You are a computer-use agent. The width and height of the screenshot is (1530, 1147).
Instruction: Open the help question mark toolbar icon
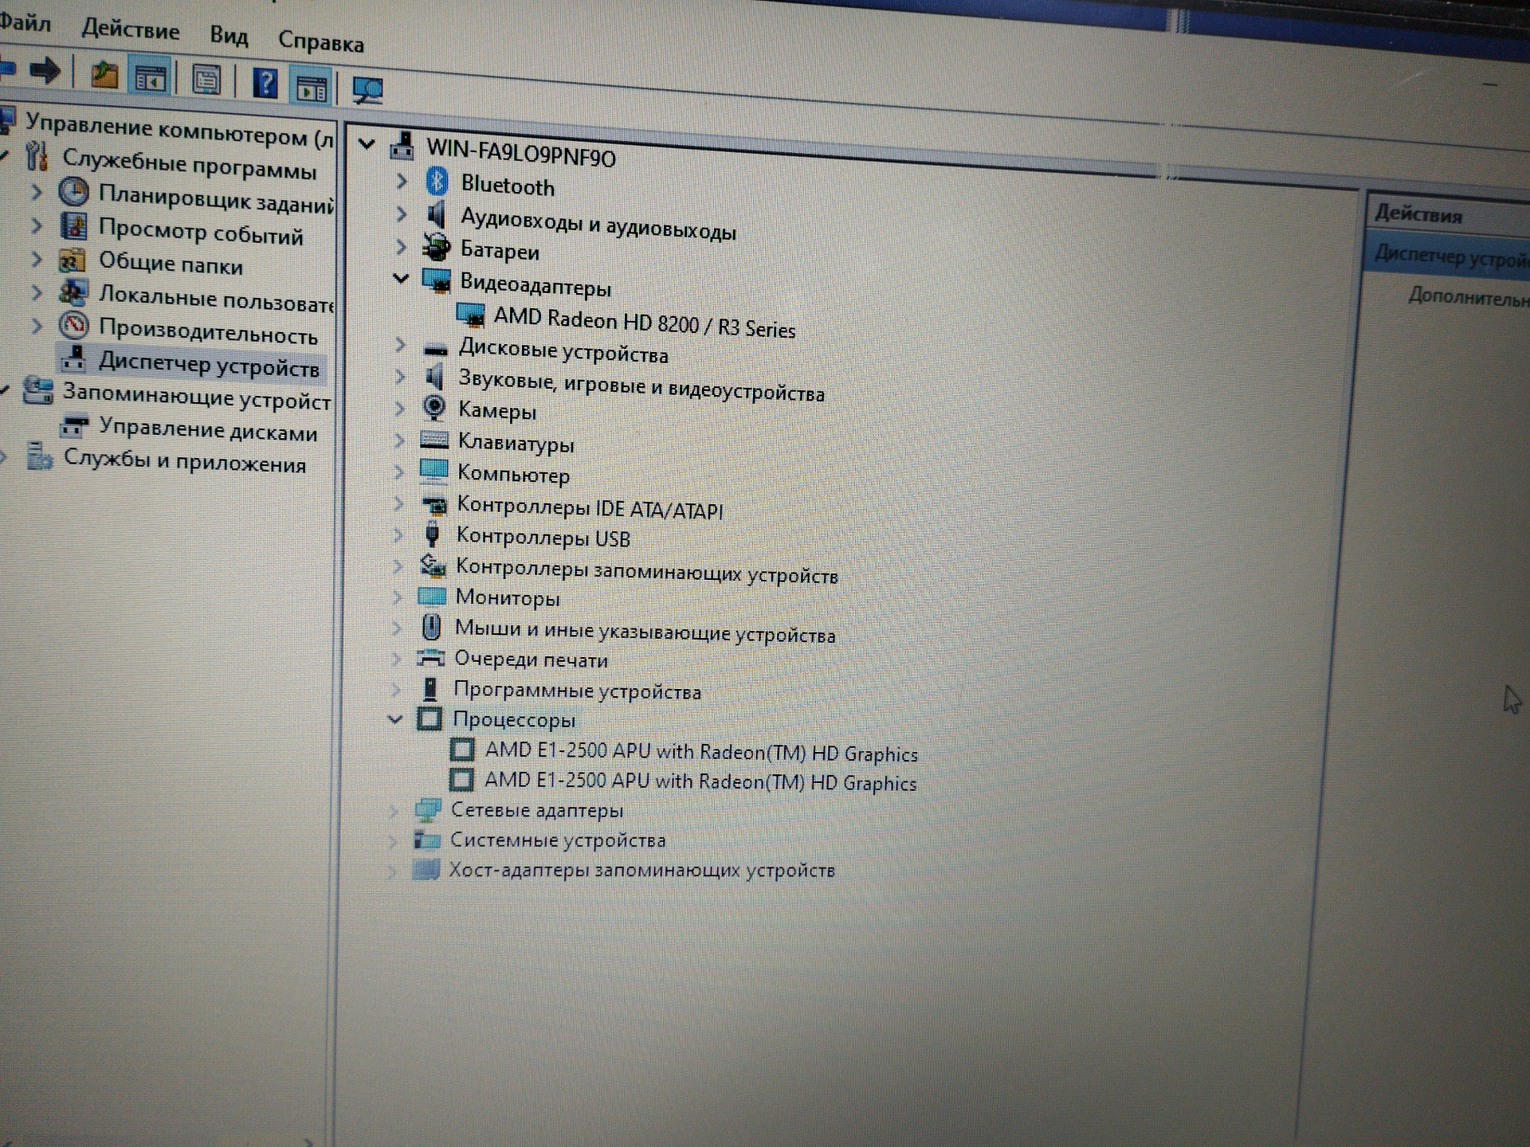[x=265, y=83]
